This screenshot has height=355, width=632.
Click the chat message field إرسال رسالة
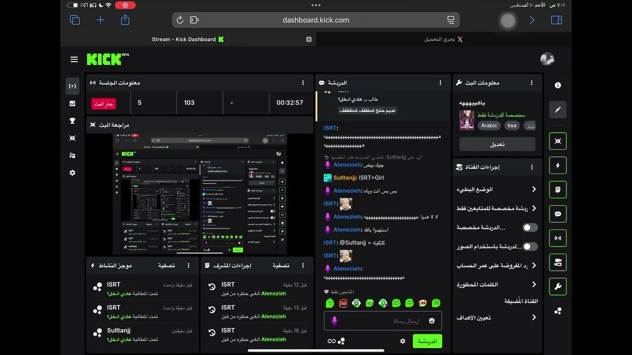[383, 321]
